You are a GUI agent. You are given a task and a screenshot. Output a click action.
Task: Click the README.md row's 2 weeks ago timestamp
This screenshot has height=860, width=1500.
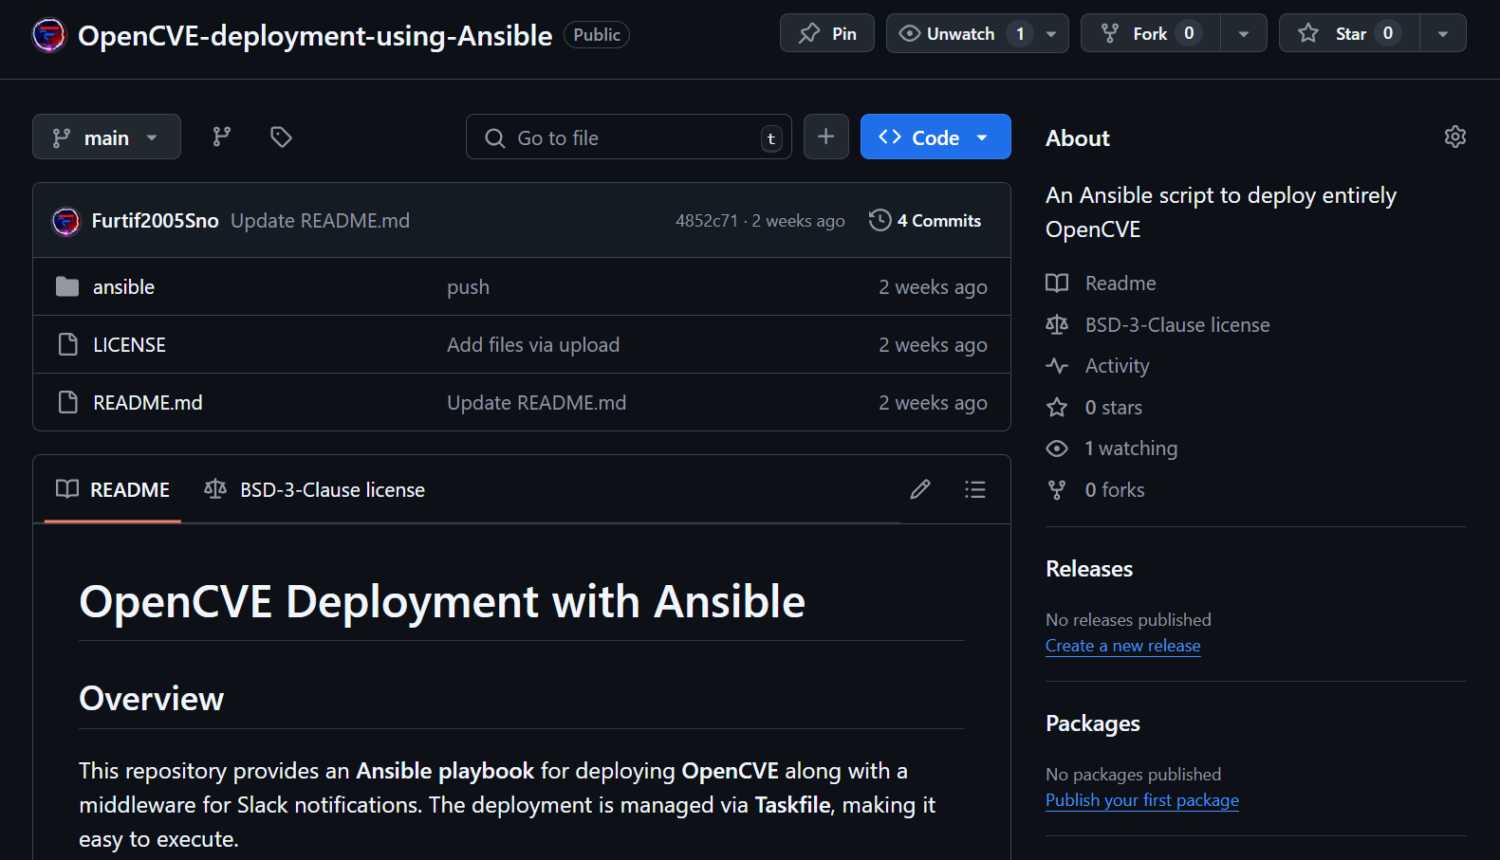point(933,403)
